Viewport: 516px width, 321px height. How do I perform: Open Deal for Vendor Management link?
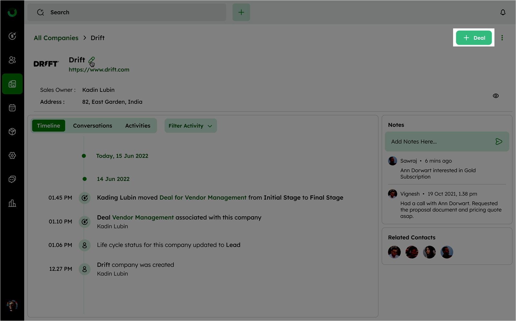coord(203,198)
